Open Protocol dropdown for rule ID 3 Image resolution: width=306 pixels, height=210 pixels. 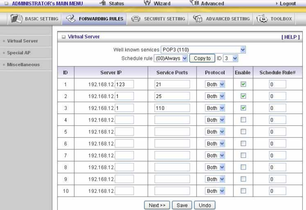click(x=215, y=108)
